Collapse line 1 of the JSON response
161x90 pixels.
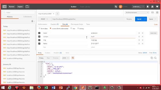(43, 62)
